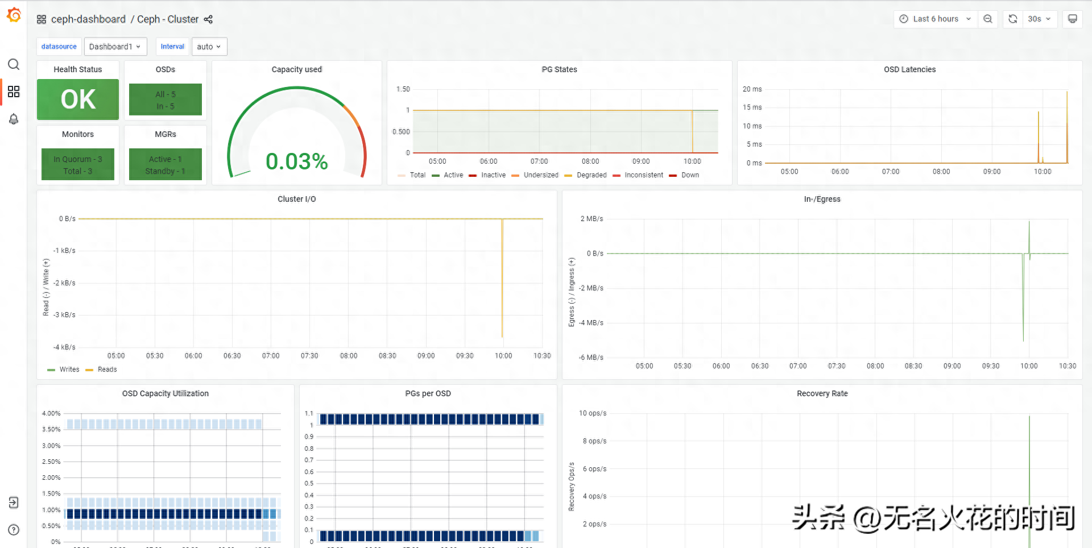Click the Ceph - Cluster dashboard title
This screenshot has height=548, width=1092.
(x=168, y=19)
